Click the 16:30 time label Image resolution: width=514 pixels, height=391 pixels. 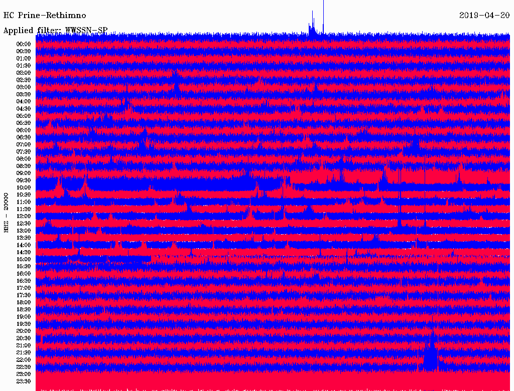pos(24,281)
